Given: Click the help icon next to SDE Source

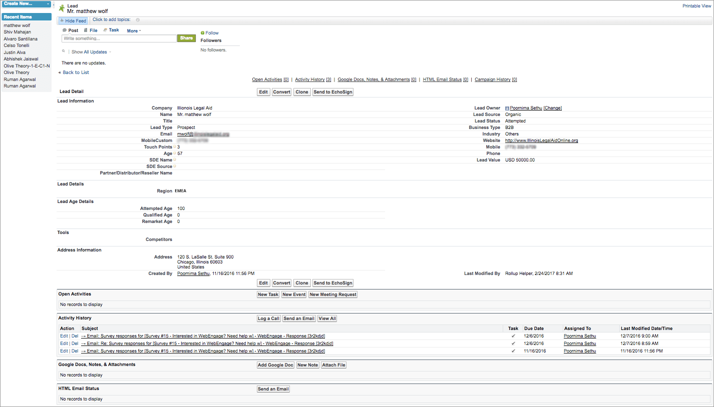Looking at the screenshot, I should pyautogui.click(x=175, y=166).
